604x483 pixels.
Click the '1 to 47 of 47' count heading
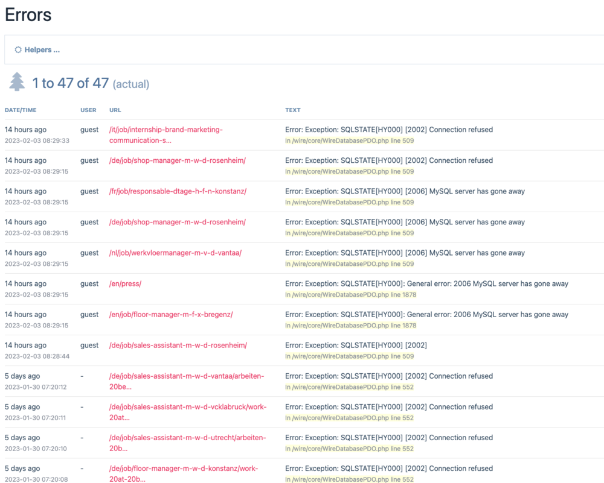(71, 83)
